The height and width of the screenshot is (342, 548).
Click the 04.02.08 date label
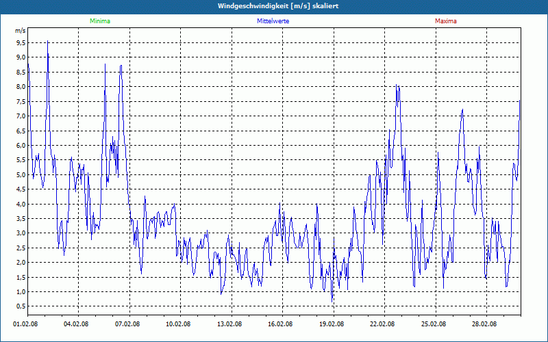(x=76, y=324)
